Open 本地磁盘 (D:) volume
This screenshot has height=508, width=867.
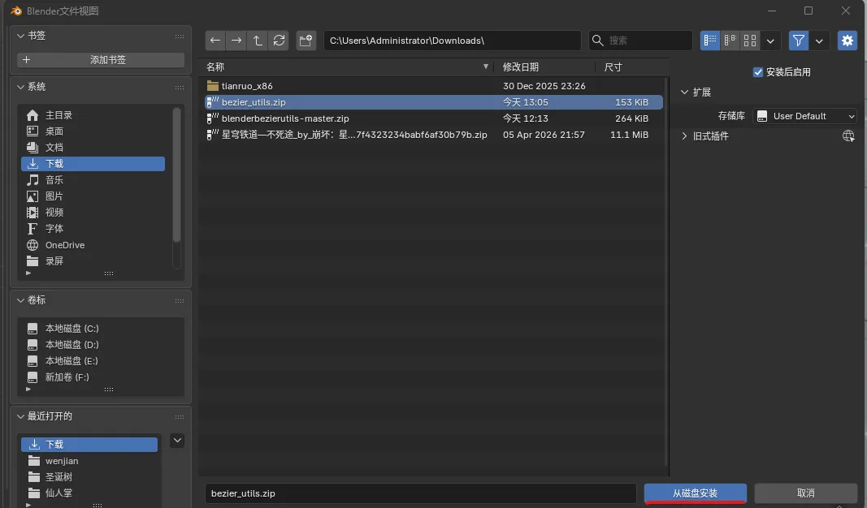[102, 345]
